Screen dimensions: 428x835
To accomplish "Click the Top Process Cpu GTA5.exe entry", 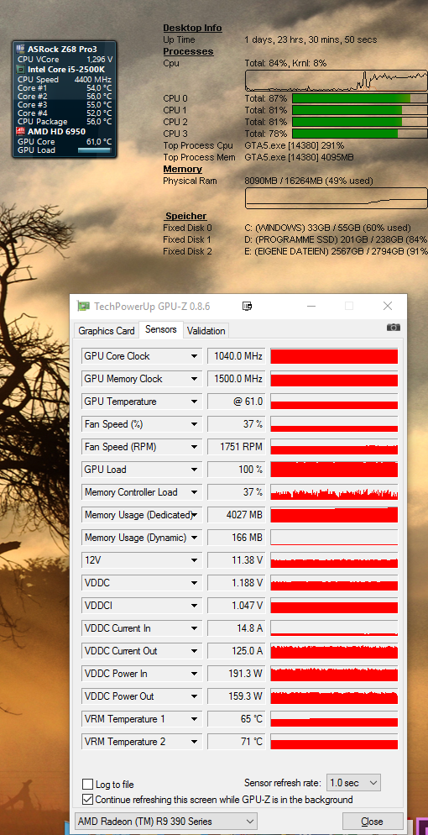I will 295,145.
